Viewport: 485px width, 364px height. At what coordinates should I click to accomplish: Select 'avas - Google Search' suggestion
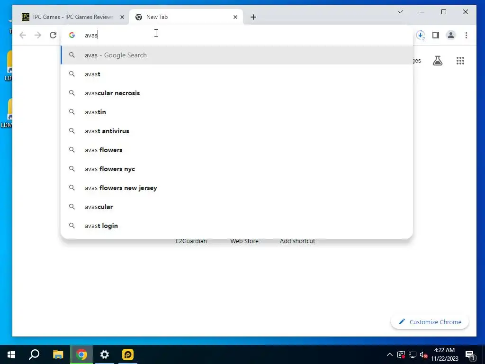[237, 55]
